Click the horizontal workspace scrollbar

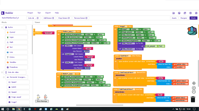coord(99,105)
